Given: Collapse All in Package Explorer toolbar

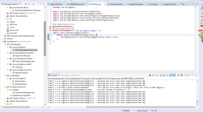Looking at the screenshot, I should point(26,4).
